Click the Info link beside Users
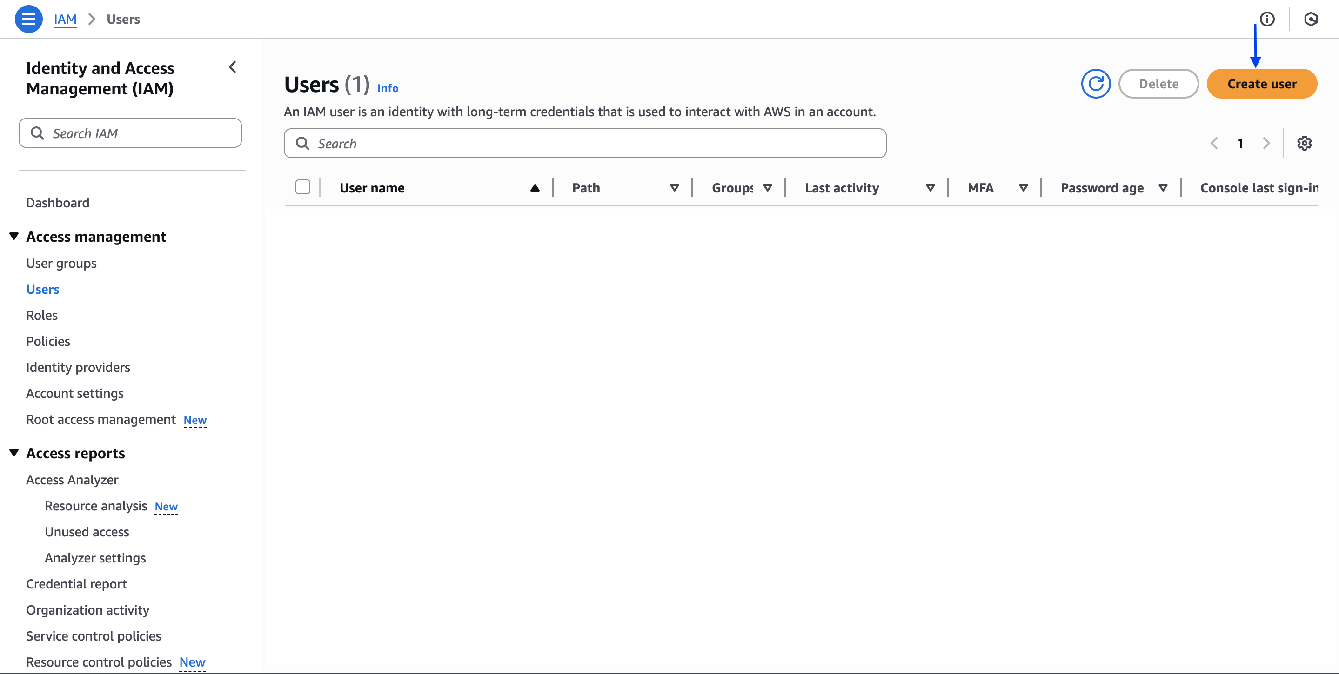This screenshot has width=1339, height=674. [387, 88]
